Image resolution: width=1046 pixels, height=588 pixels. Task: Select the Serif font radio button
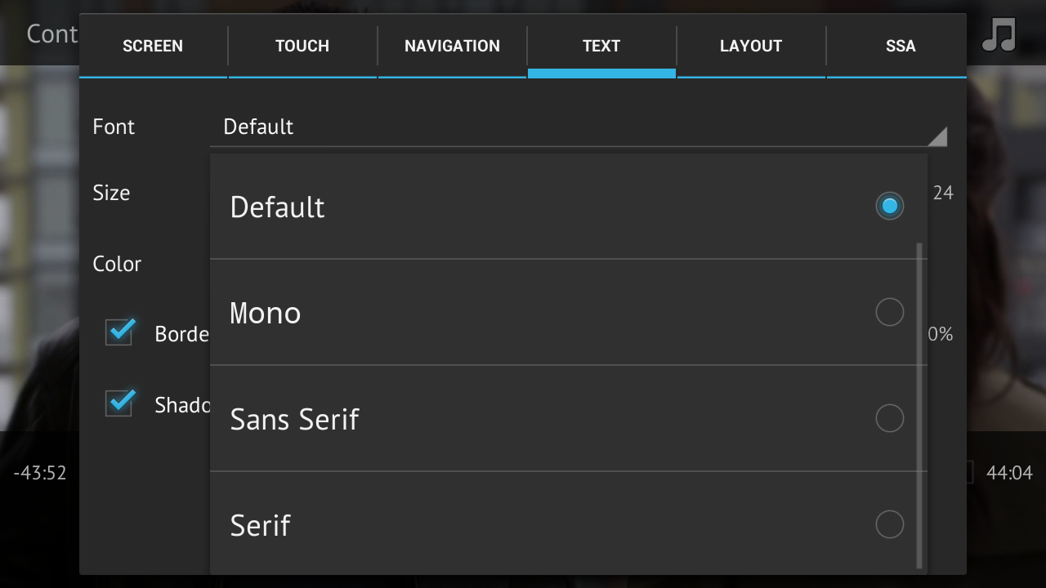[x=889, y=524]
